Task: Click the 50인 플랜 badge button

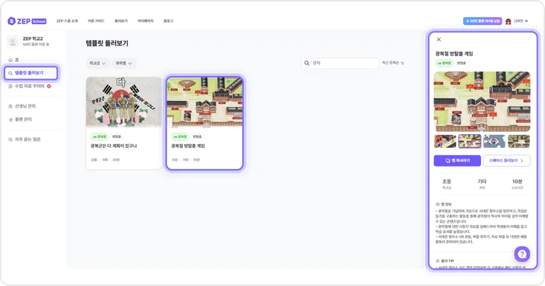Action: coord(482,21)
